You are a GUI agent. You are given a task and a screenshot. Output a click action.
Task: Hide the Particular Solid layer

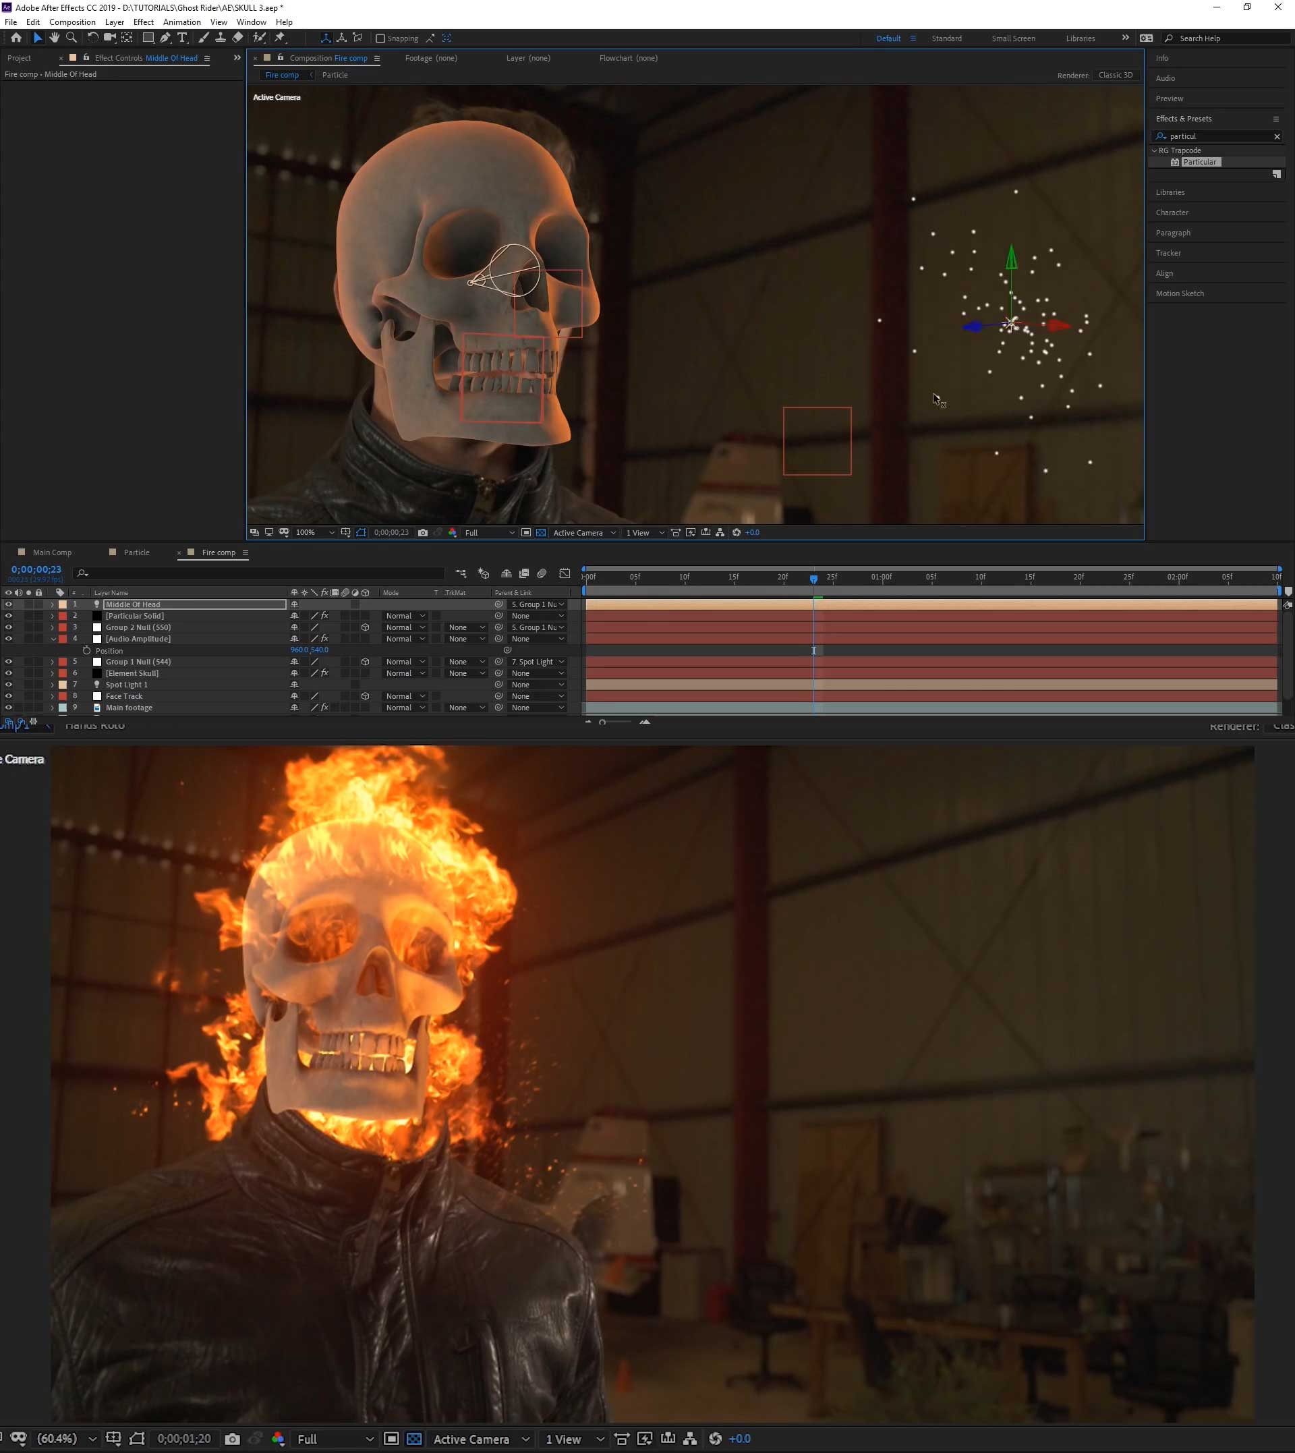pyautogui.click(x=9, y=615)
